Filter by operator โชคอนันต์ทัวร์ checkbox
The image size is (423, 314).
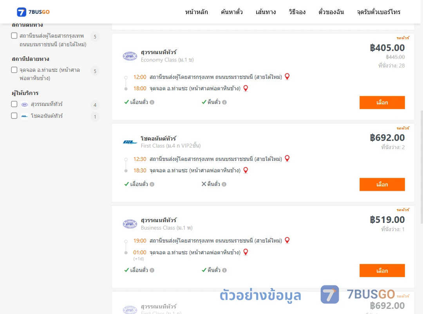tap(14, 116)
